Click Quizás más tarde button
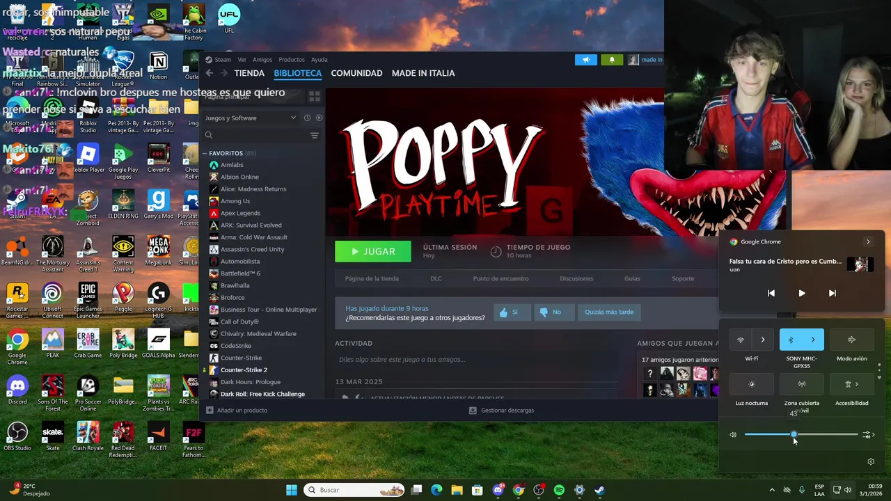891x501 pixels. [609, 312]
